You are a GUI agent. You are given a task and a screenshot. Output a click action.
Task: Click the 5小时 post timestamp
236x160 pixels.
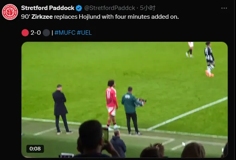click(x=147, y=8)
